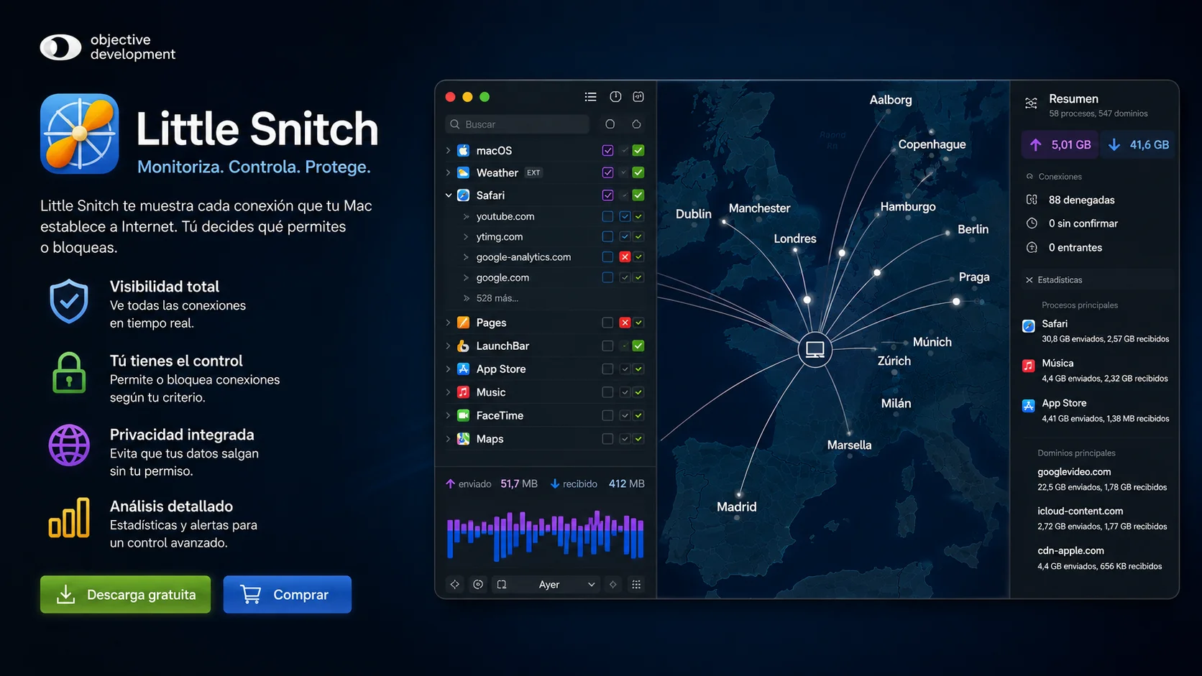Click the ytimg.com row
The image size is (1202, 676).
545,236
